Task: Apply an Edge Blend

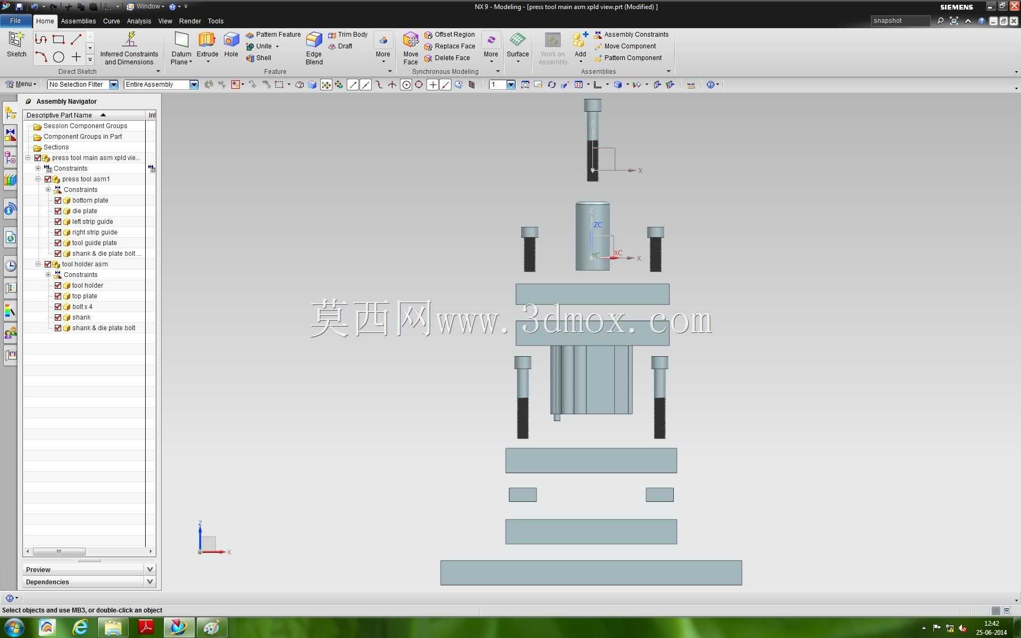Action: [314, 48]
